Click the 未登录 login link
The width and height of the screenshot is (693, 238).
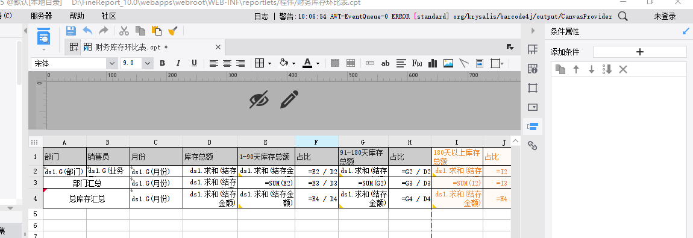(x=665, y=16)
